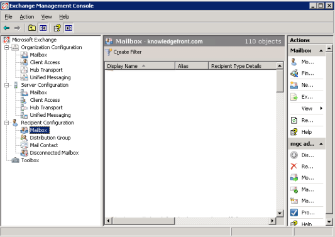
Task: Sort by the Alias column header
Action: click(192, 66)
